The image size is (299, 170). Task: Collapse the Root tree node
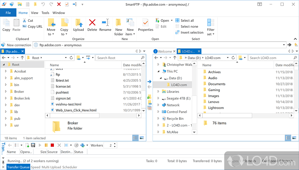4,64
